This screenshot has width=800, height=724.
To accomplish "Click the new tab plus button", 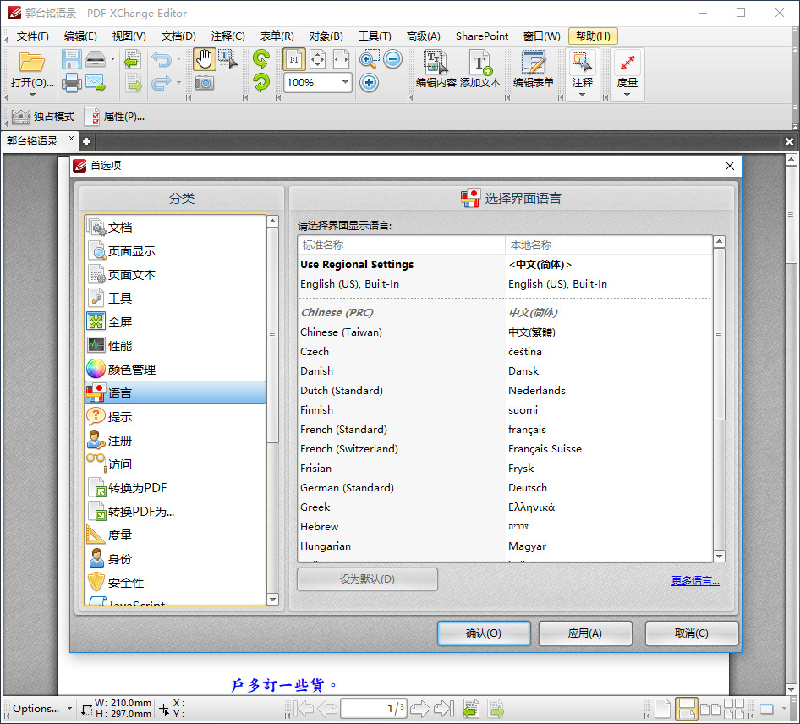I will click(x=87, y=141).
